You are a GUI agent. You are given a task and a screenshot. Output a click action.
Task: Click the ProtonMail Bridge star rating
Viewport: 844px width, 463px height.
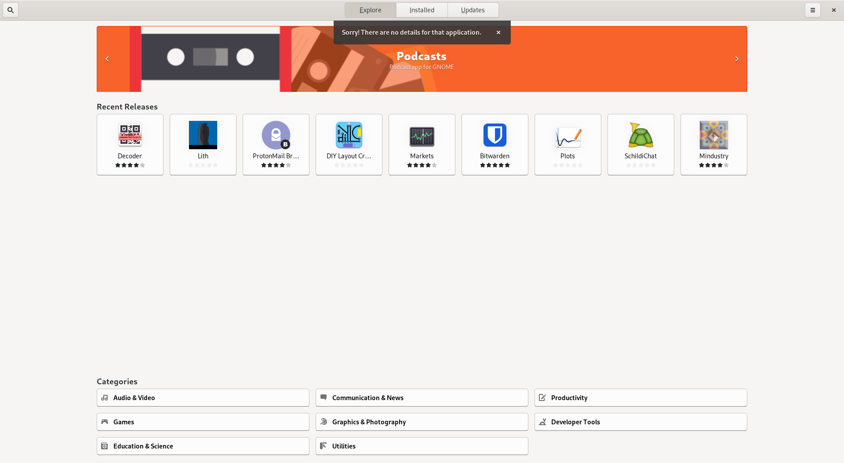click(x=276, y=165)
